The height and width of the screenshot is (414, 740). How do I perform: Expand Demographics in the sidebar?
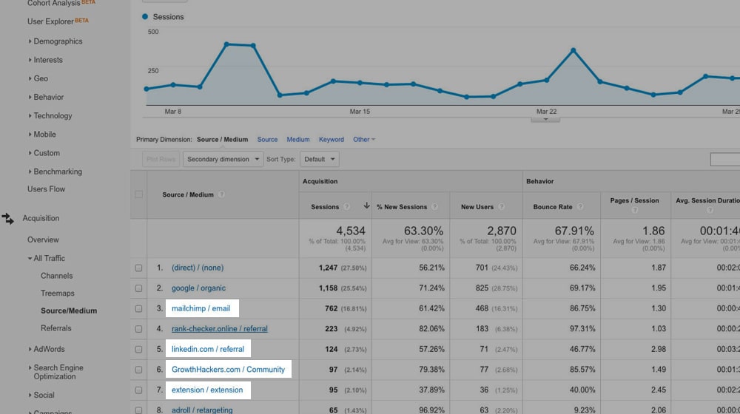pos(55,41)
